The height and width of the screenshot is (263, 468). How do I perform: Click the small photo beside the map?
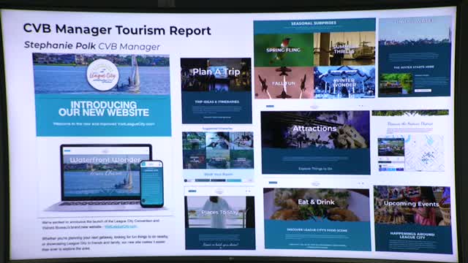(391, 147)
